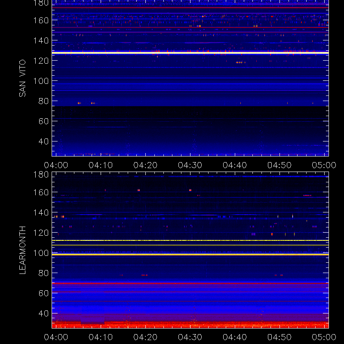Select the 60 tick label in San Vito plot
The width and height of the screenshot is (344, 344).
coord(43,121)
